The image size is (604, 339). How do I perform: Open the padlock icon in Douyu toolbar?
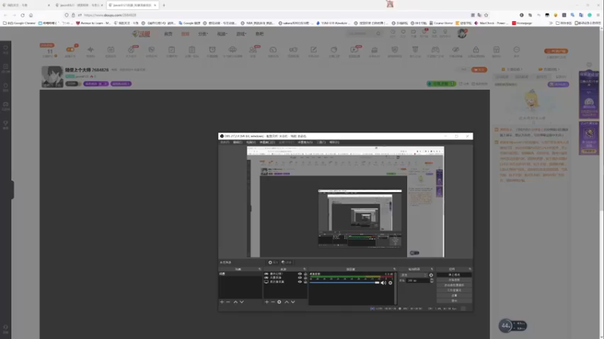(x=476, y=50)
